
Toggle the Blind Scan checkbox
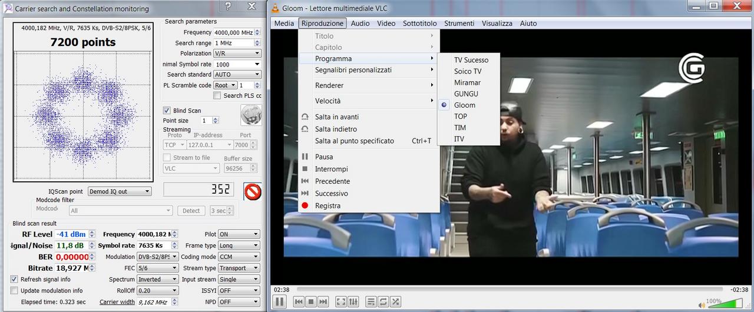click(x=167, y=110)
